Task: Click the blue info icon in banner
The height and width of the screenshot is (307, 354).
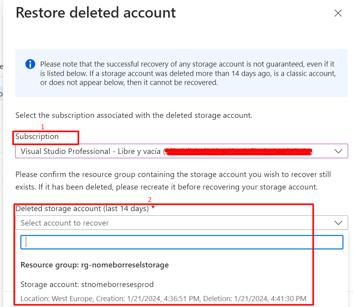Action: pyautogui.click(x=30, y=64)
